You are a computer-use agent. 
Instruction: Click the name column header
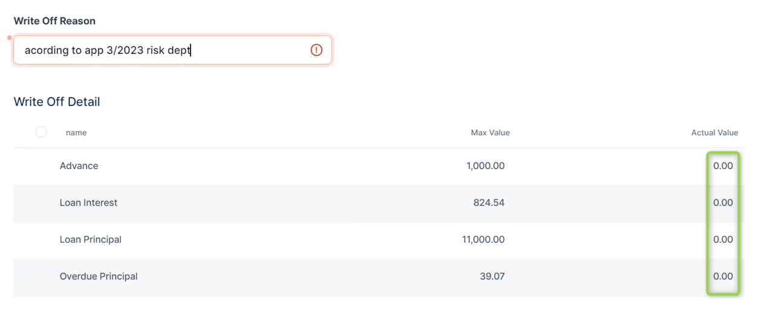pyautogui.click(x=76, y=133)
